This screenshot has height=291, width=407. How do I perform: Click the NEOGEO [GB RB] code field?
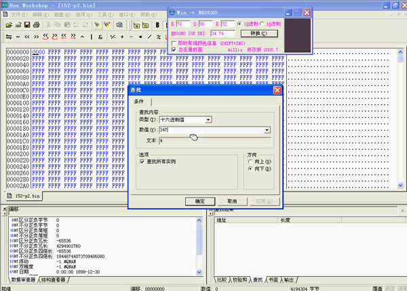[x=222, y=33]
